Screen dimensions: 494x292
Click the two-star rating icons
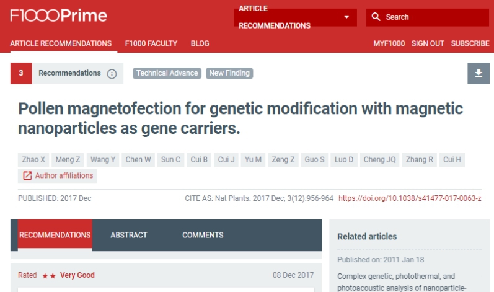[49, 276]
